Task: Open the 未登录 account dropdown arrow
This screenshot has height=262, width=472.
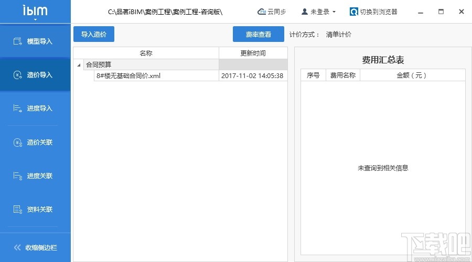Action: click(334, 12)
